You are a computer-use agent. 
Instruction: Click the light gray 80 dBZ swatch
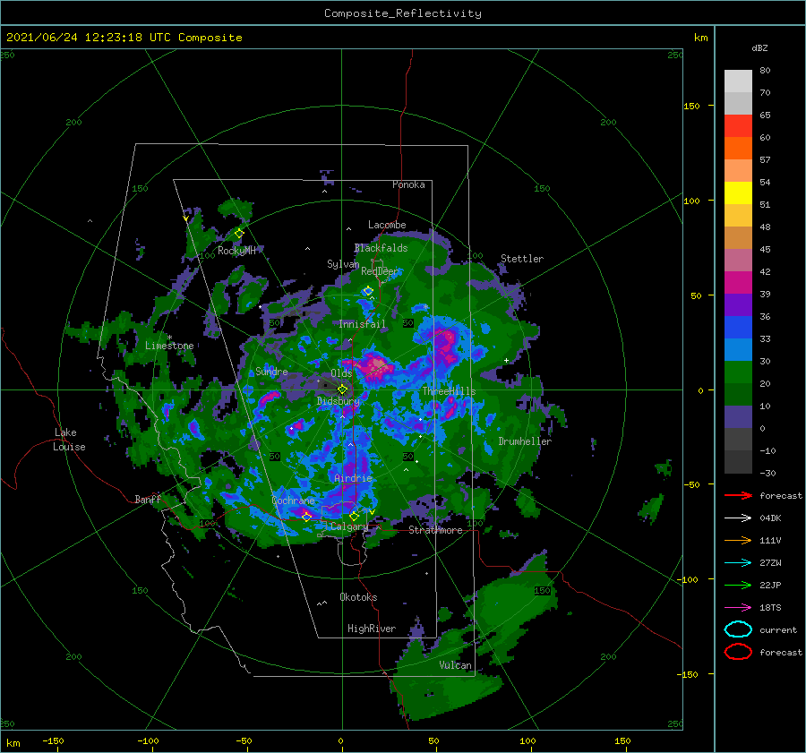coord(738,81)
